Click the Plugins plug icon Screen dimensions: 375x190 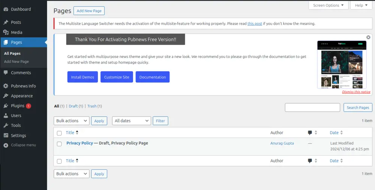point(6,105)
